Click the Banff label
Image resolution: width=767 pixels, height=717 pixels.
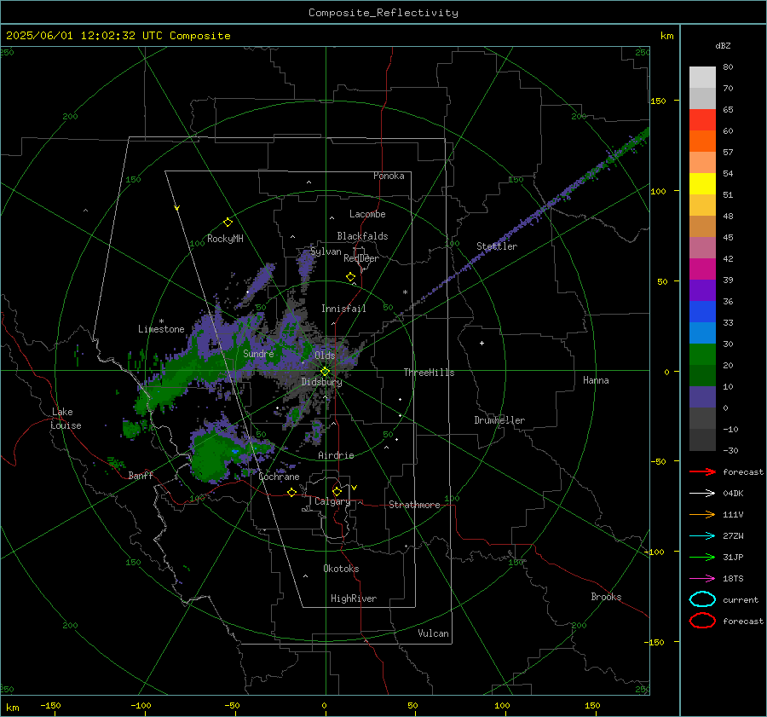(x=141, y=475)
